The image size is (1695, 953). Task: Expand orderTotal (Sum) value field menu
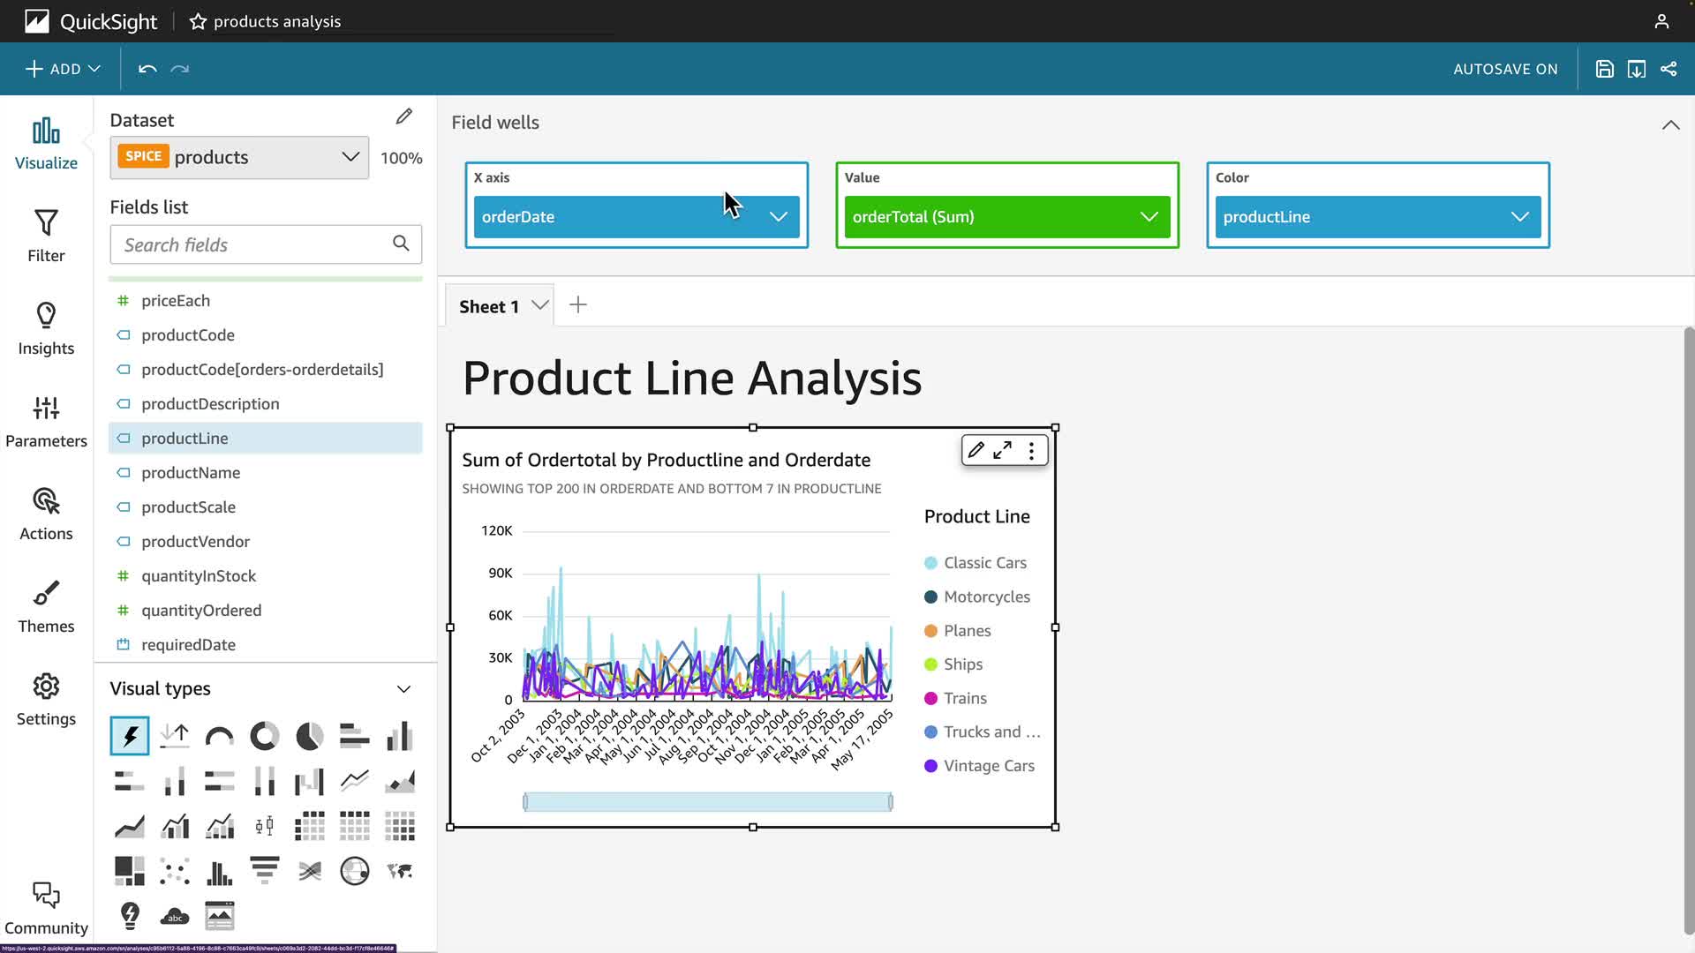coord(1149,217)
